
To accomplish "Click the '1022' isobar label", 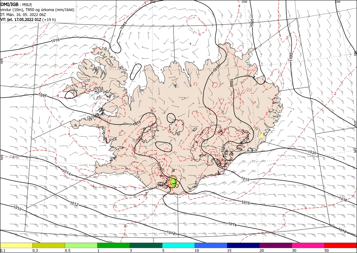I will click(x=291, y=57).
